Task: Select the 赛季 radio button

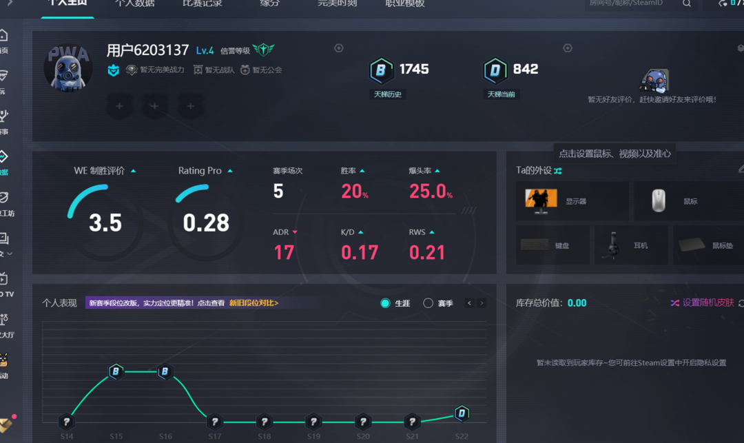Action: pyautogui.click(x=428, y=303)
